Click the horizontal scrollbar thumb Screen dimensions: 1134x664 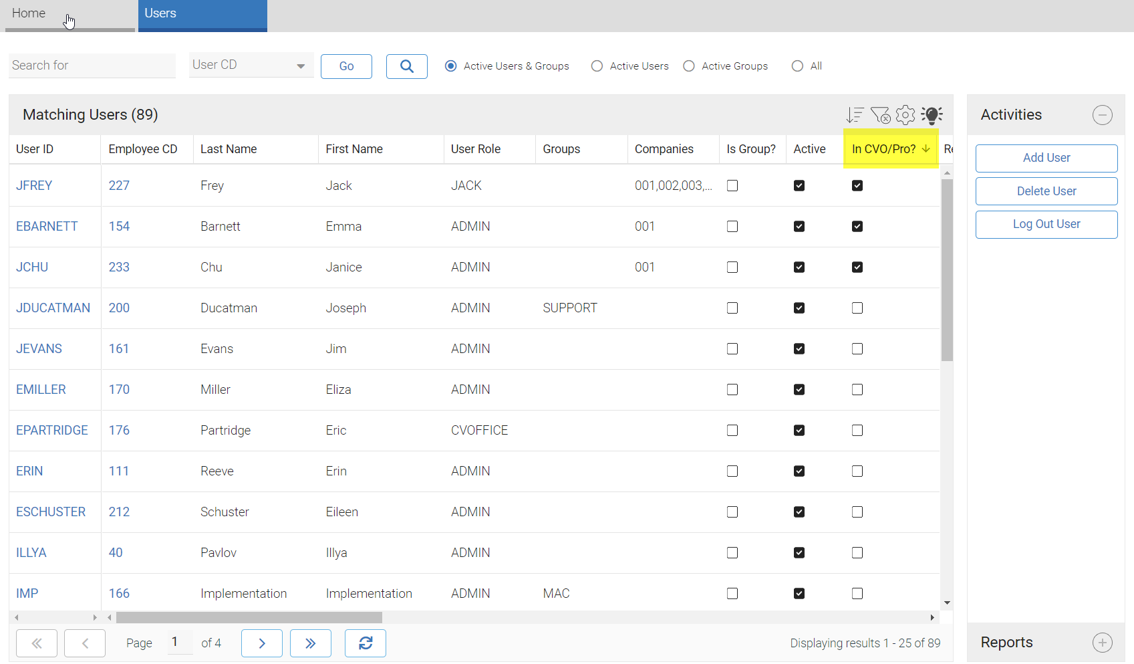(249, 617)
